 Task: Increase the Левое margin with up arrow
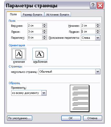click(x=45, y=30)
